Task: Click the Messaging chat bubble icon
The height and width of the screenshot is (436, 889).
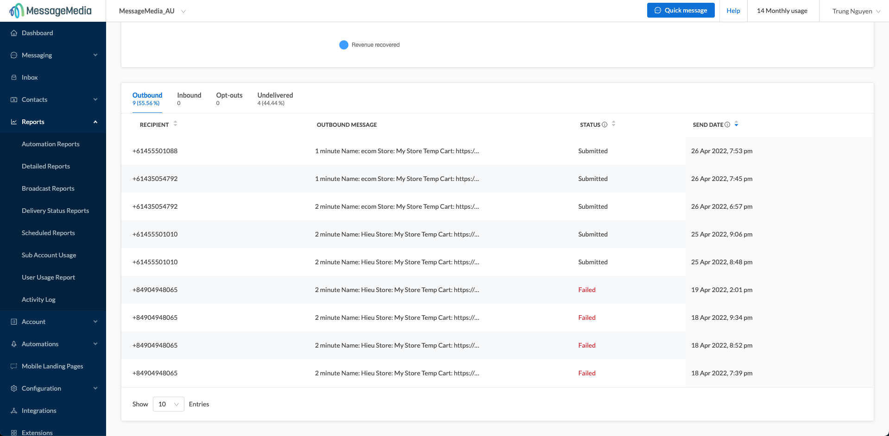Action: click(x=14, y=55)
